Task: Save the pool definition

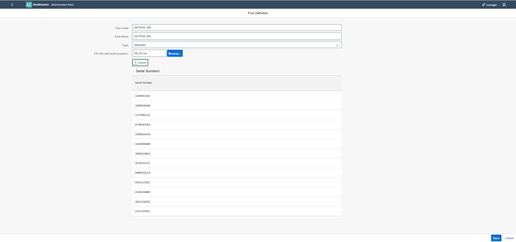Action: click(x=496, y=238)
